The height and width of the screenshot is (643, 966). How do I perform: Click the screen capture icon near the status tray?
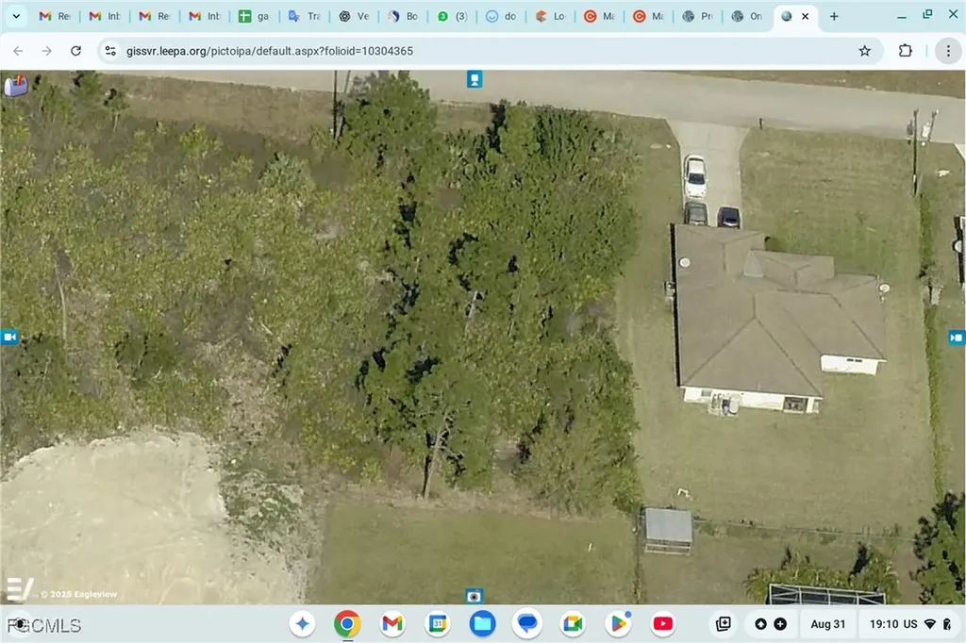pos(723,623)
